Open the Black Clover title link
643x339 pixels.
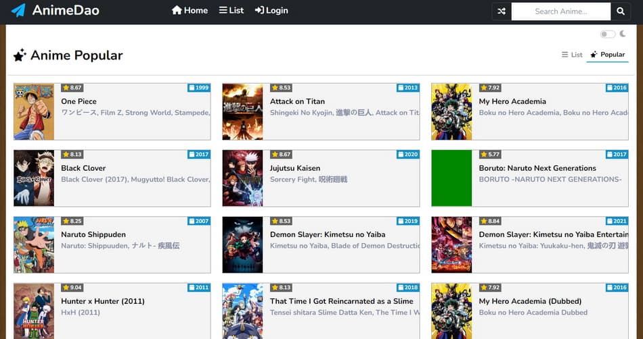tap(83, 168)
